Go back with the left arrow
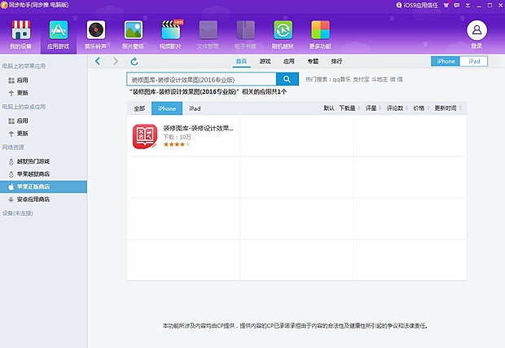 [98, 61]
